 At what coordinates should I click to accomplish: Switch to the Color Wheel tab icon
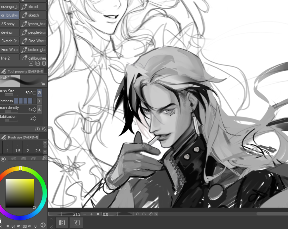(x=3, y=159)
